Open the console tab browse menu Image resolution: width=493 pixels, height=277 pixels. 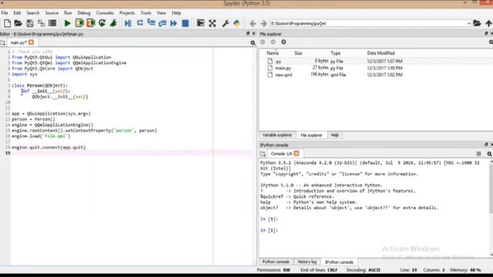point(263,154)
